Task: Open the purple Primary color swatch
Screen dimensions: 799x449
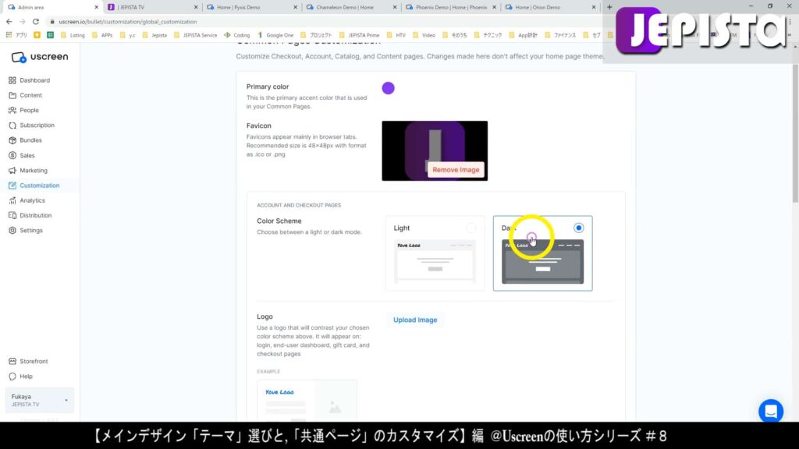Action: point(389,88)
